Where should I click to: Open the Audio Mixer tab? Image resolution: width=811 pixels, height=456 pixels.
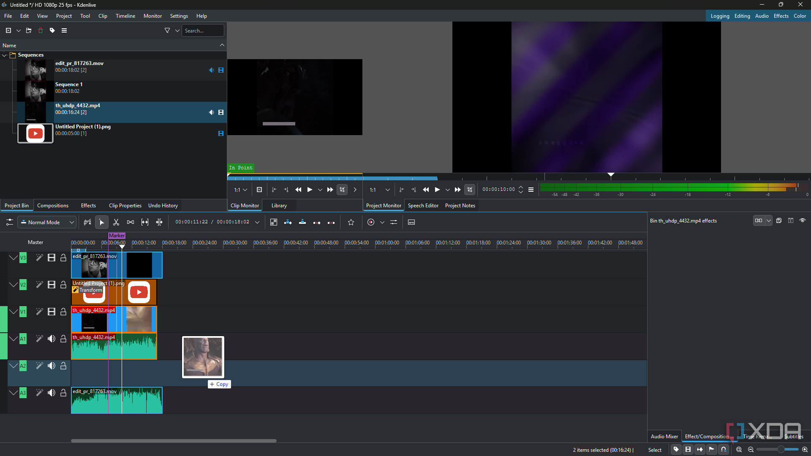click(x=664, y=437)
